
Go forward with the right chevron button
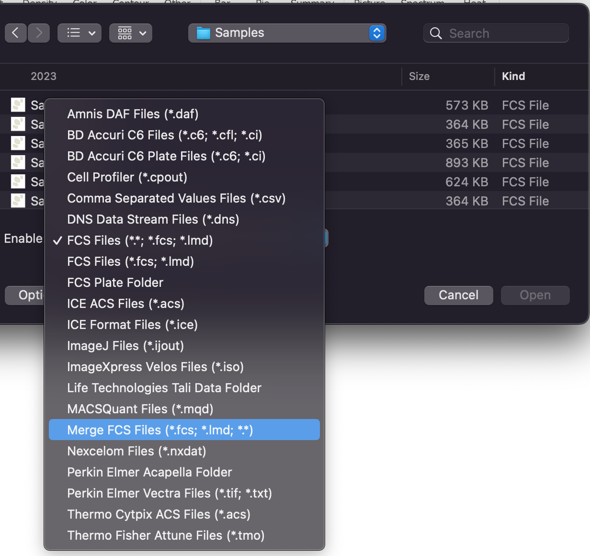pyautogui.click(x=39, y=33)
